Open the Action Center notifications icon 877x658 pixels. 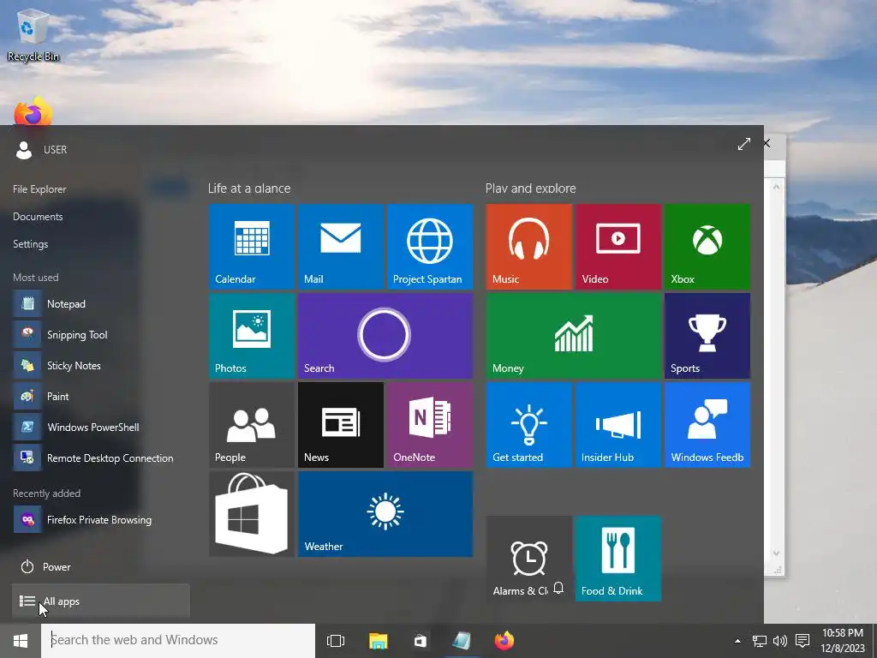[x=802, y=641]
